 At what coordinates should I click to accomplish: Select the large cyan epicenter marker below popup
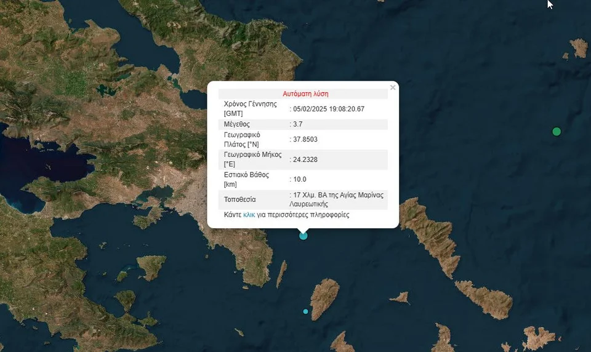click(x=303, y=235)
